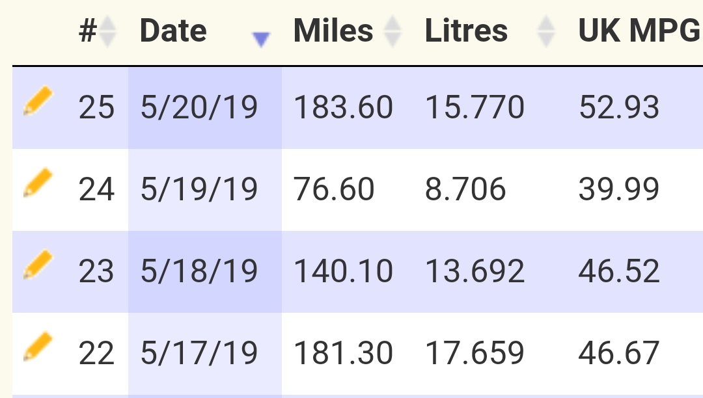The image size is (703, 398).
Task: Select the 46.52 UK MPG value
Action: (x=618, y=271)
